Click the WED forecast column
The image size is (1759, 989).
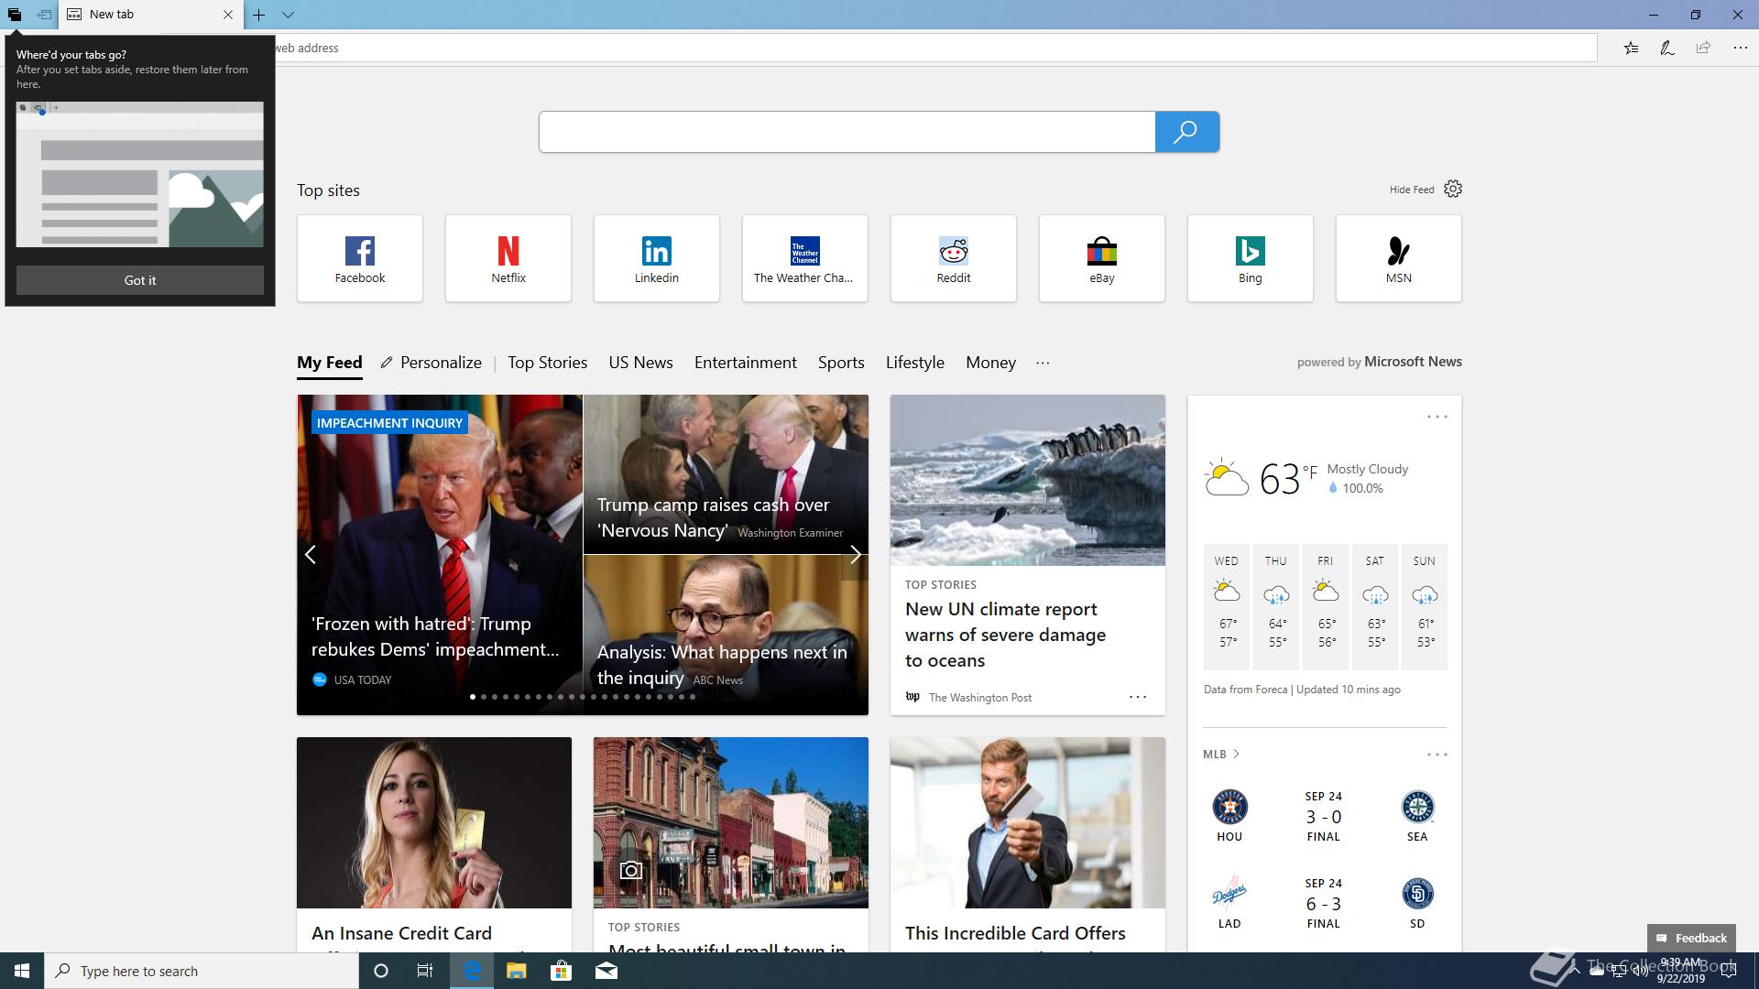point(1227,606)
